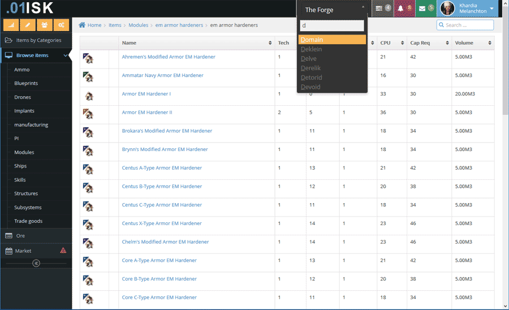Click the Market calendar icon

coord(8,251)
